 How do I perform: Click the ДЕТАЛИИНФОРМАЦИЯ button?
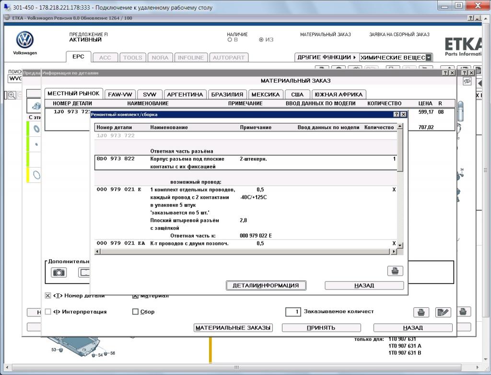point(266,285)
